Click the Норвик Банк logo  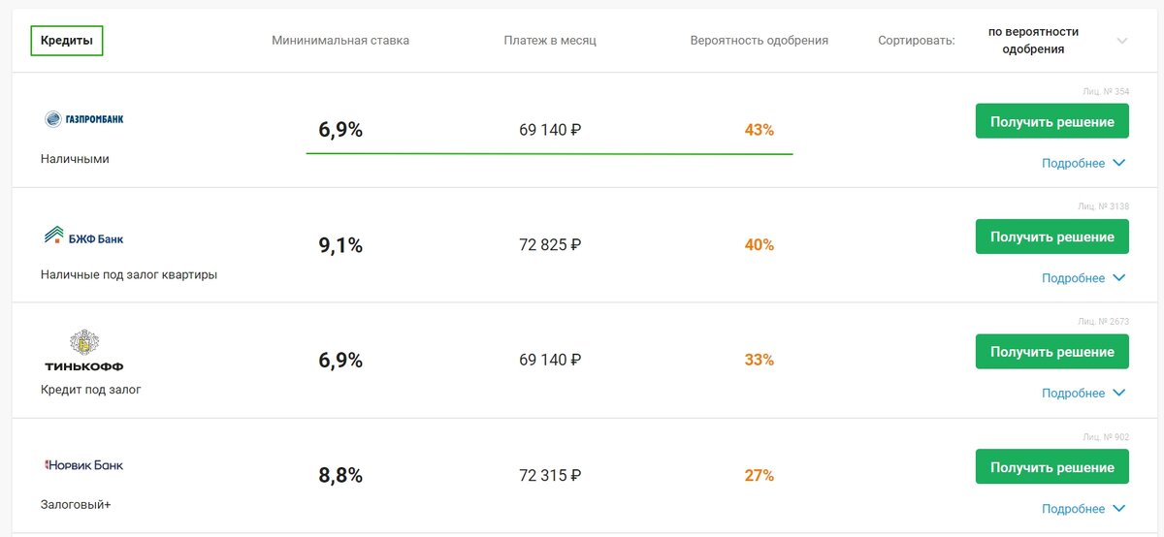pos(84,465)
